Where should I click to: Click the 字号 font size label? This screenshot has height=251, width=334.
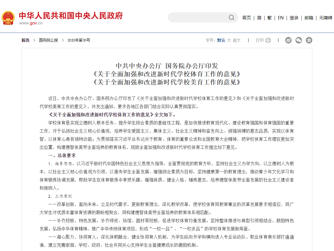210,40
